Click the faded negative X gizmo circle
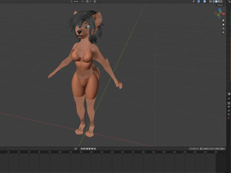The image size is (231, 173). [x=216, y=12]
